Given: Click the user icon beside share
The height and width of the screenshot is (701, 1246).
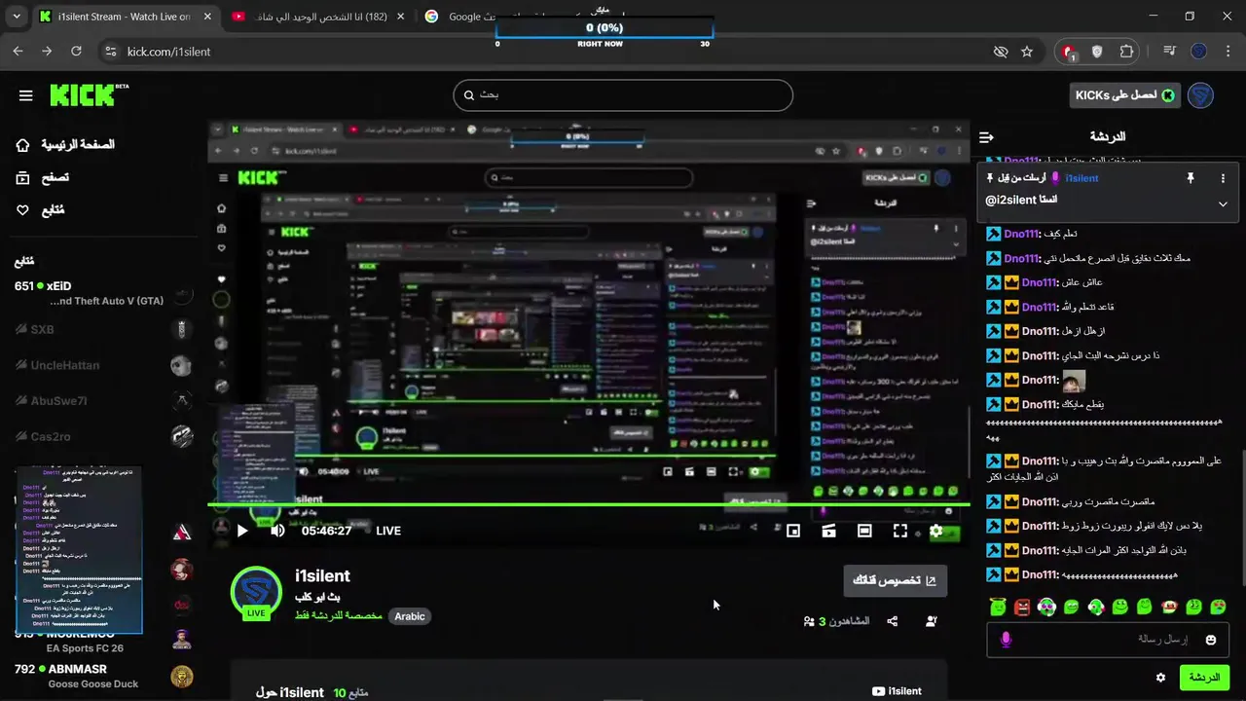Looking at the screenshot, I should (x=932, y=621).
